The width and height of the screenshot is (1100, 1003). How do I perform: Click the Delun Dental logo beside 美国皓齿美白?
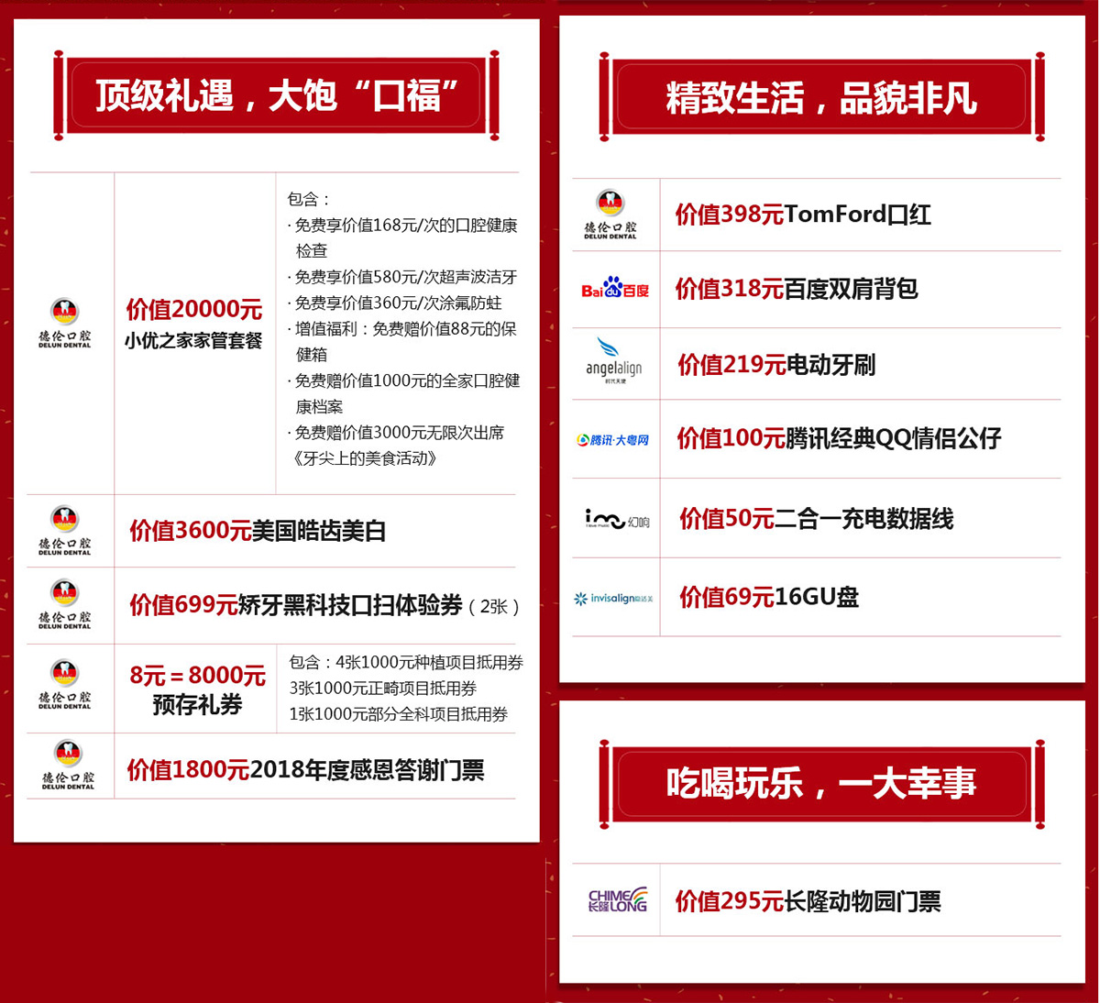(x=64, y=530)
